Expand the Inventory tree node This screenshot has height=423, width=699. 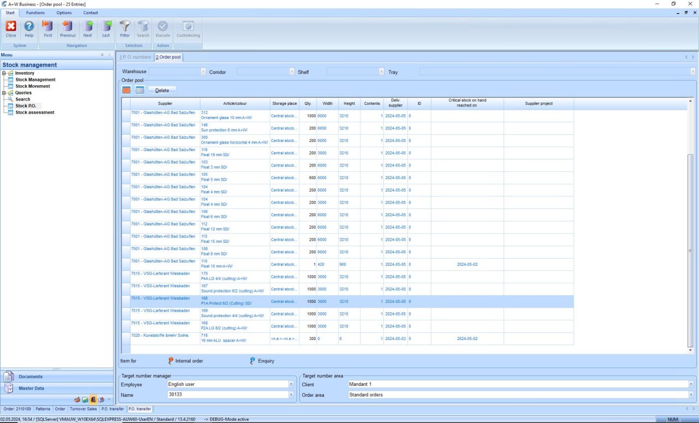(4, 73)
